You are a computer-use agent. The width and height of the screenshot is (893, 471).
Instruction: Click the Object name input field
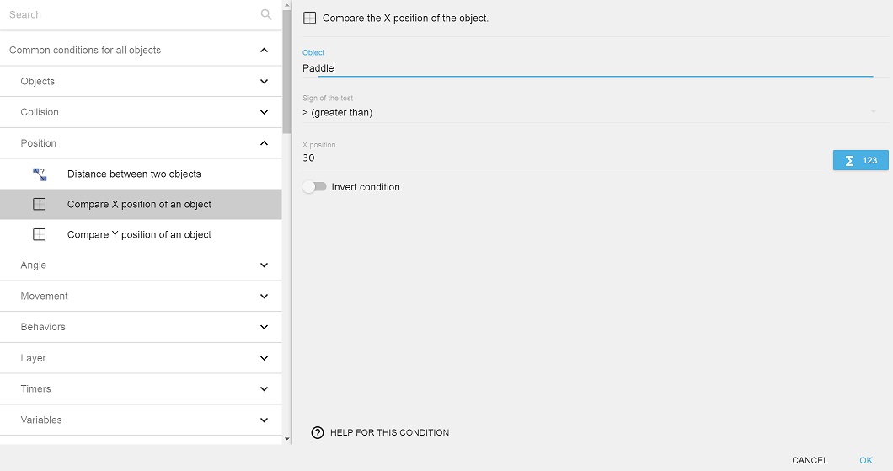(x=586, y=68)
